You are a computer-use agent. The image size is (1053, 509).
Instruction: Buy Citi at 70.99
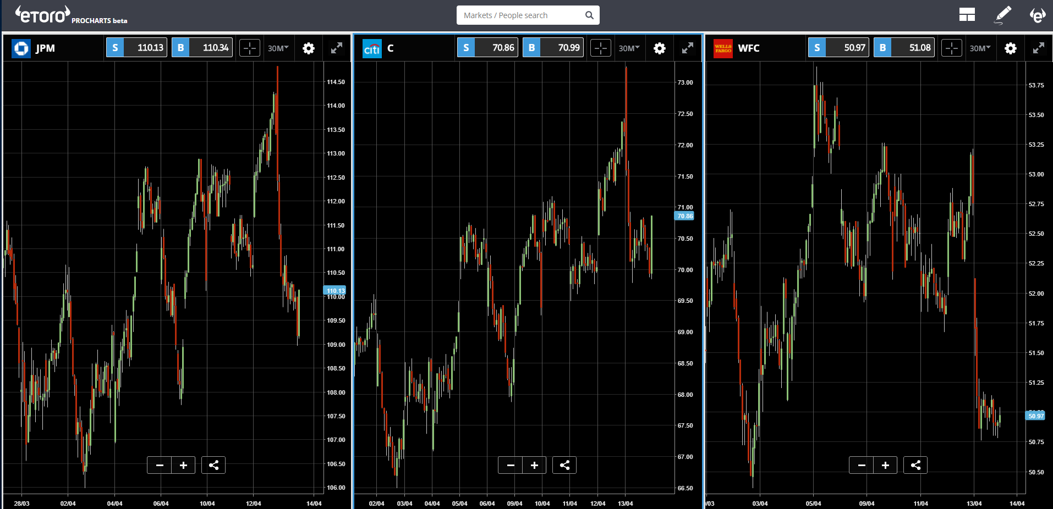553,48
